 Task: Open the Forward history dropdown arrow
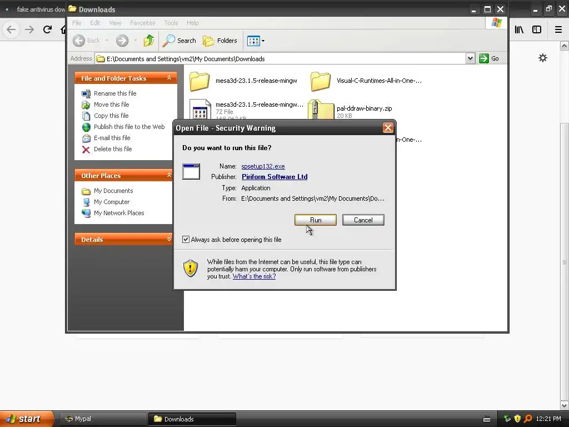(135, 41)
